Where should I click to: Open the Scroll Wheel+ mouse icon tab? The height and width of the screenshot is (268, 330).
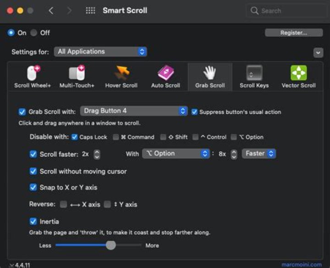[33, 77]
